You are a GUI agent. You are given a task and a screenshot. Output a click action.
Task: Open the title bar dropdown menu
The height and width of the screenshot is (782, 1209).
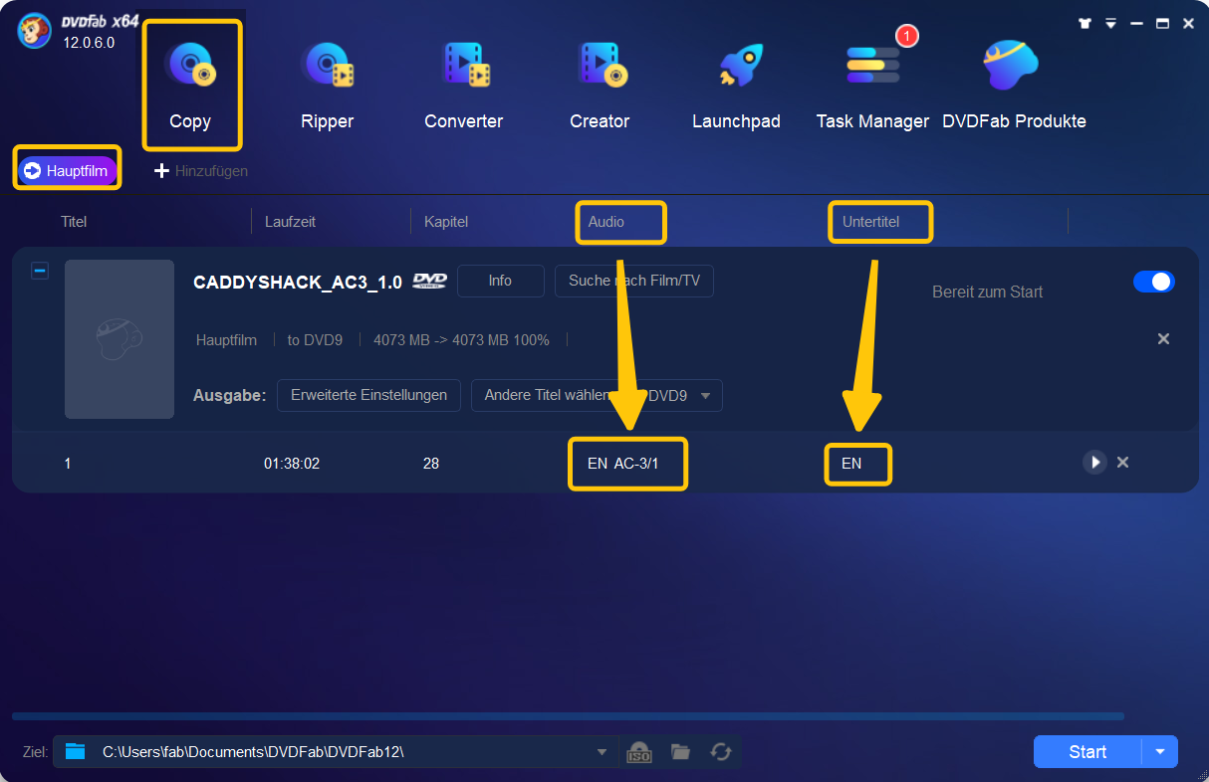pyautogui.click(x=1111, y=23)
